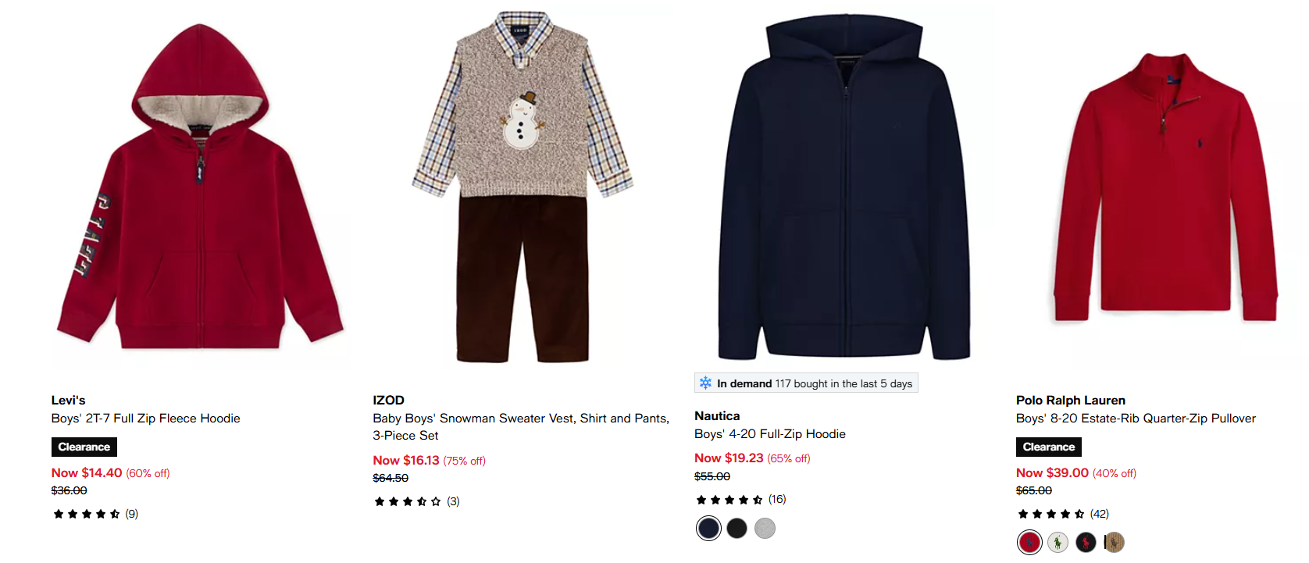
Task: Open Boys' 2T-7 Full Zip Fleece Hoodie link
Action: [x=146, y=419]
